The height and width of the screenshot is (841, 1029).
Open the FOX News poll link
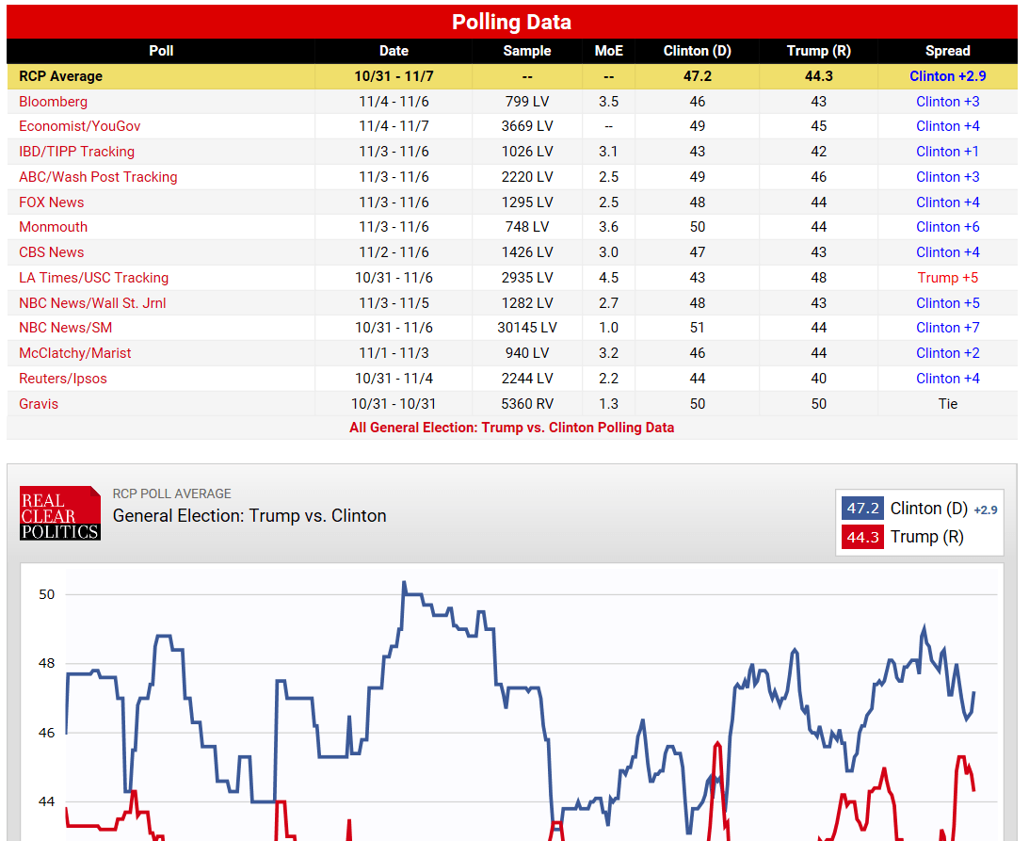(51, 202)
